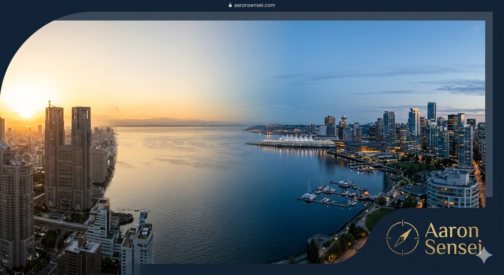This screenshot has height=275, width=504.
Task: Select the aaronsensei.com URL text
Action: 255,5
